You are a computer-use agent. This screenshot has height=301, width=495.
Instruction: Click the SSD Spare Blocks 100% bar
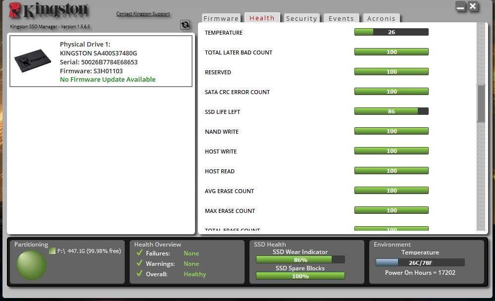click(x=300, y=276)
